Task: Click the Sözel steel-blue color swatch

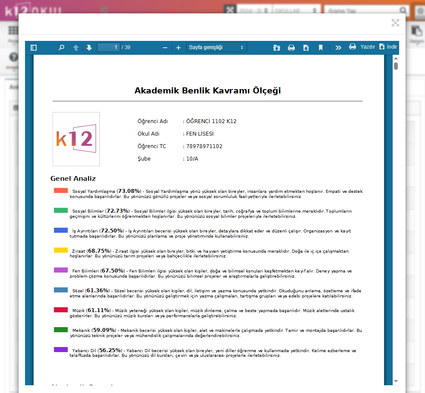Action: pyautogui.click(x=61, y=290)
